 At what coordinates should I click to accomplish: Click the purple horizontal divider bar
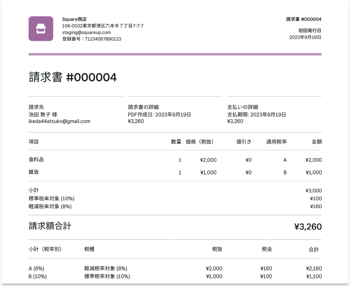click(x=175, y=54)
